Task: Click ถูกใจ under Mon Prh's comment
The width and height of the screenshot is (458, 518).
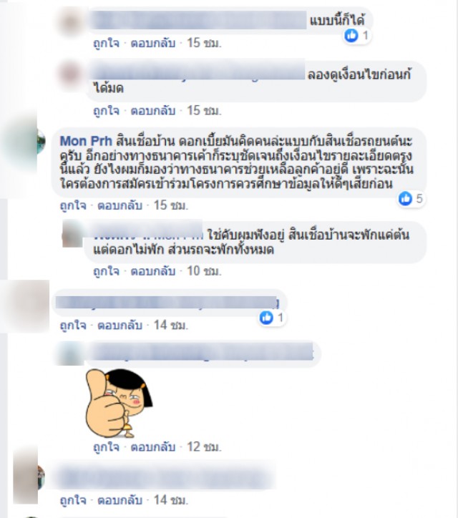Action: (x=73, y=205)
